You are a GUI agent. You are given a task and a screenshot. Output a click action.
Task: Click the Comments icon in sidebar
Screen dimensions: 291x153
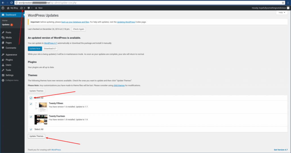pyautogui.click(x=3, y=48)
